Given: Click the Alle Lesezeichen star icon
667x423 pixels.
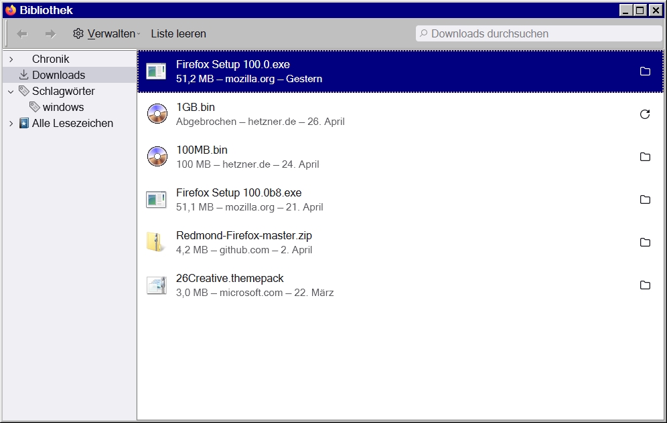Looking at the screenshot, I should (24, 124).
